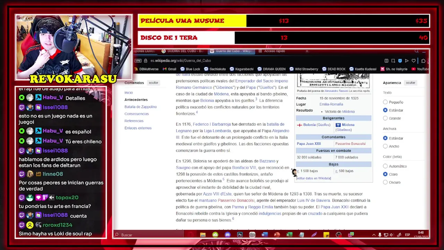Switch to Acceso rápido tab
This screenshot has height=250, width=444.
pos(272,51)
